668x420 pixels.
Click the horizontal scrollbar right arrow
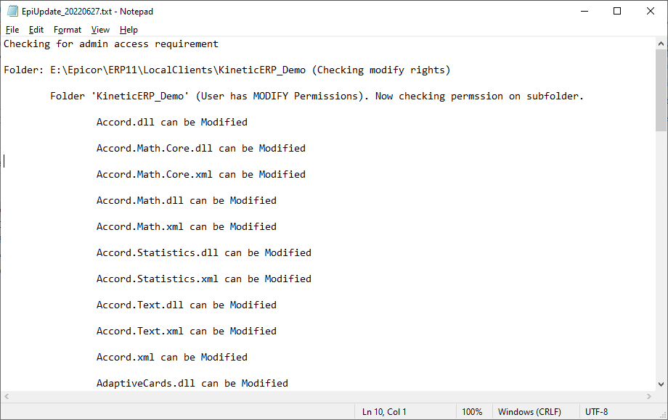(x=649, y=396)
